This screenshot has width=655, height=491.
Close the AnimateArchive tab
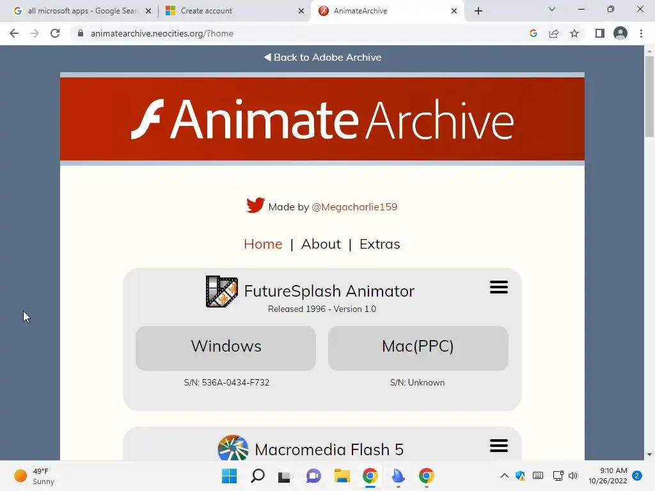pos(454,11)
